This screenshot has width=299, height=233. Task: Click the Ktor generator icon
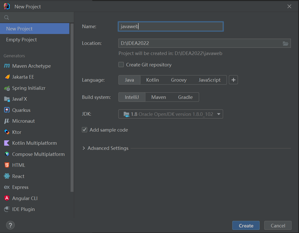click(x=7, y=132)
